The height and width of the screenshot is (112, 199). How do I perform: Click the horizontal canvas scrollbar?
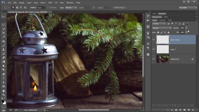(x=94, y=110)
